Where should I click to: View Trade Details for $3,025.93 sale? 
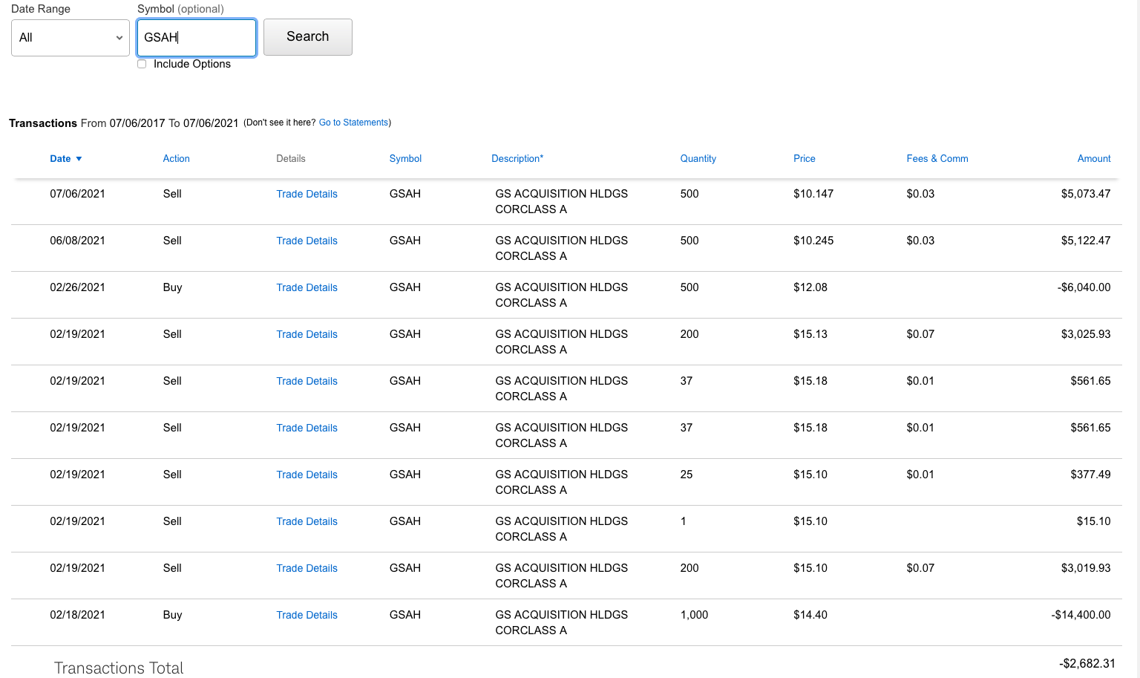point(307,334)
